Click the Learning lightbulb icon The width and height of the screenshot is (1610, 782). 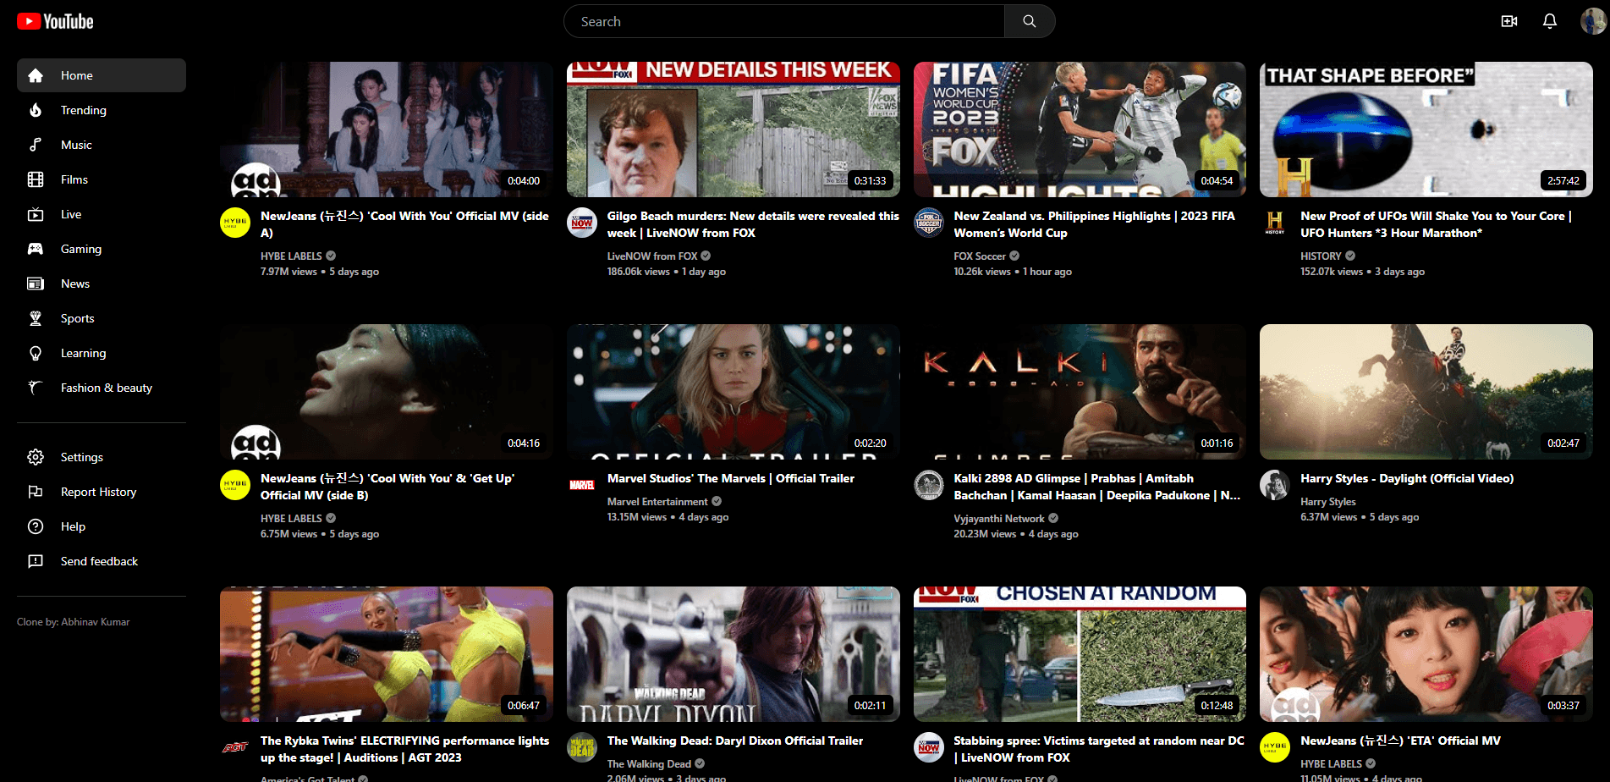(36, 353)
